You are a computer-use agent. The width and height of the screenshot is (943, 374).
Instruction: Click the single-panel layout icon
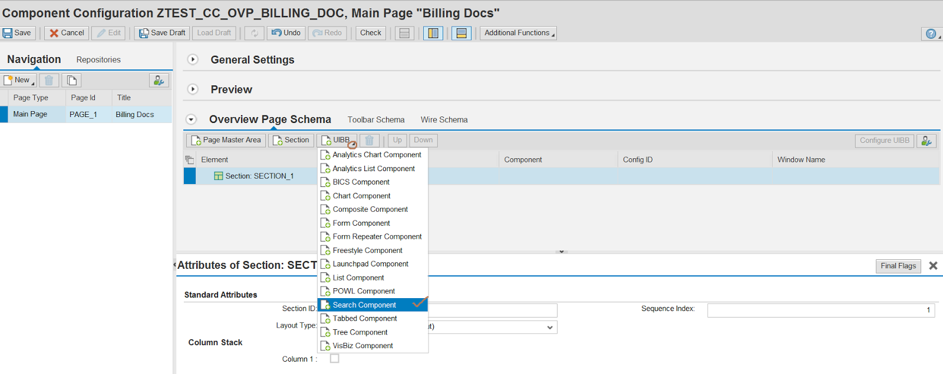(x=404, y=34)
